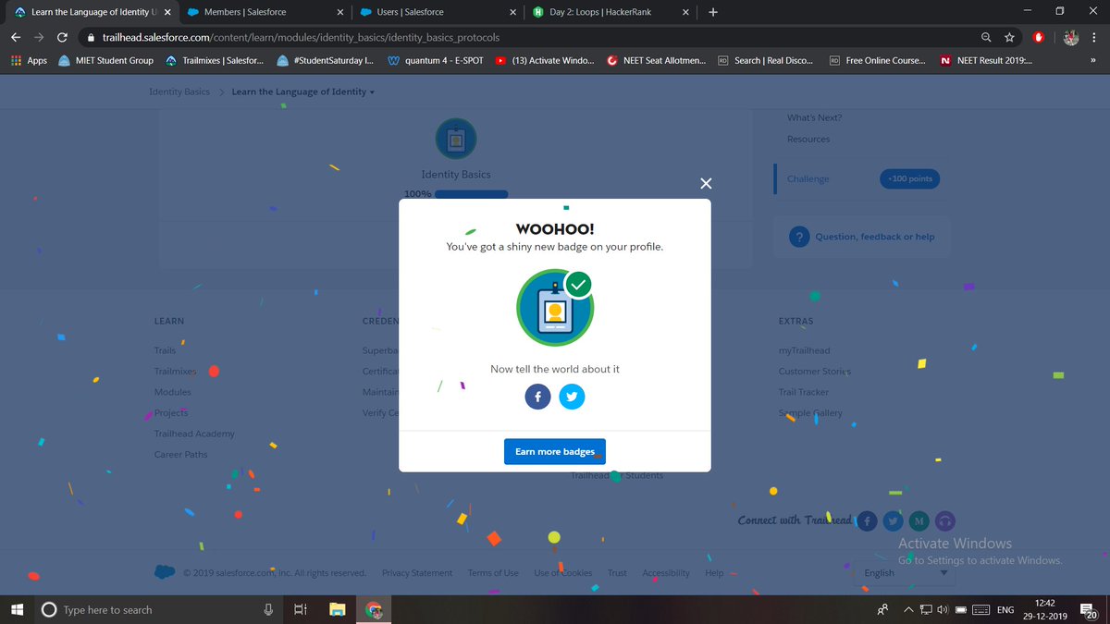
Task: Close the Members | Salesforce tab
Action: (339, 12)
